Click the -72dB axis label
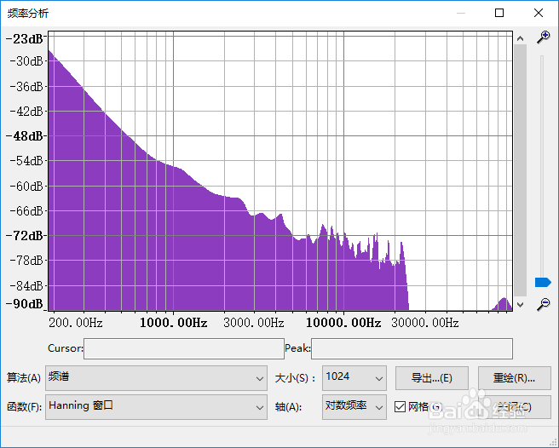Image resolution: width=559 pixels, height=448 pixels. [24, 236]
